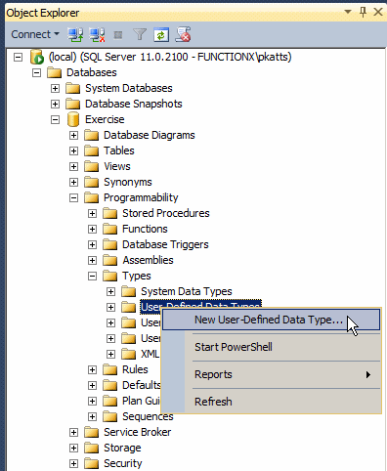Click the Types folder icon
387x471 pixels.
109,276
